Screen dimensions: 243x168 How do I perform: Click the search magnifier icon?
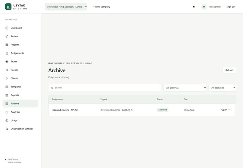tap(52, 88)
